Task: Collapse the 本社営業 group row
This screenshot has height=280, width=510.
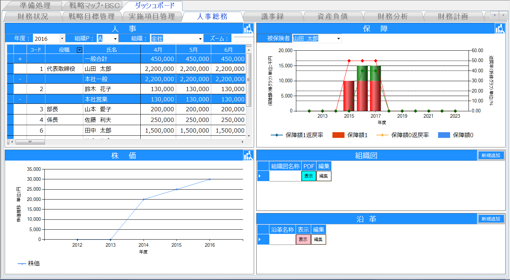Action: tap(20, 99)
